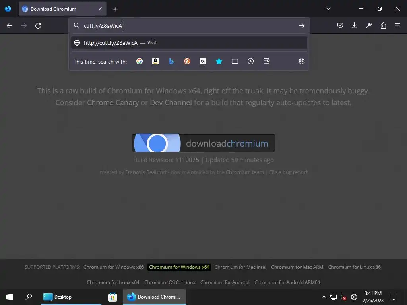Select Chromium for Mac ARM
The height and width of the screenshot is (305, 407).
point(297,267)
